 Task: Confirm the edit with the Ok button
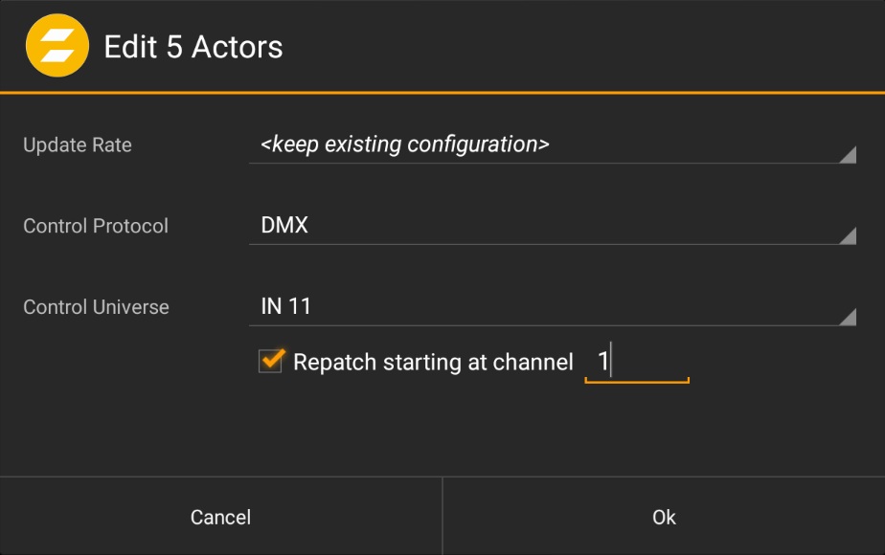click(664, 517)
